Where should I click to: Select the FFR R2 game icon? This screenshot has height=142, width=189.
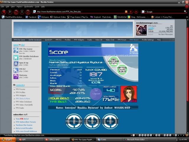pos(16,70)
